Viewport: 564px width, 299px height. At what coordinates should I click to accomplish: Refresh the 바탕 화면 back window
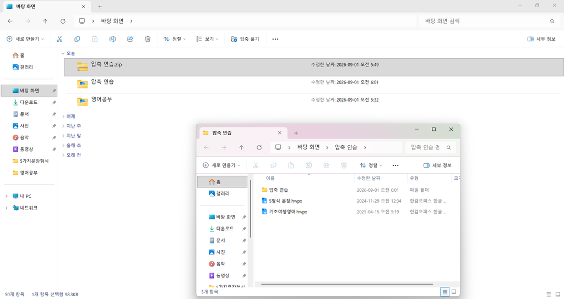(63, 21)
